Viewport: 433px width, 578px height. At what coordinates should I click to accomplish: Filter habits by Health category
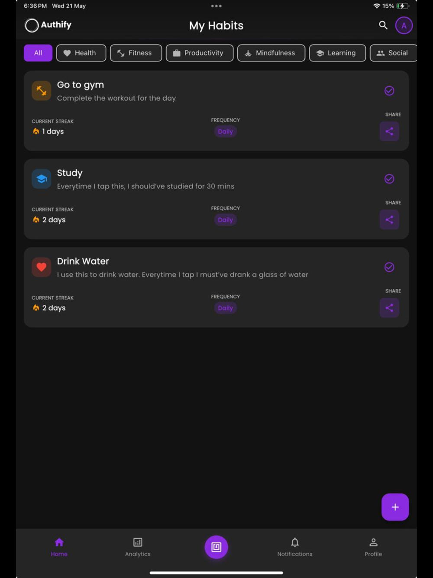pyautogui.click(x=81, y=53)
